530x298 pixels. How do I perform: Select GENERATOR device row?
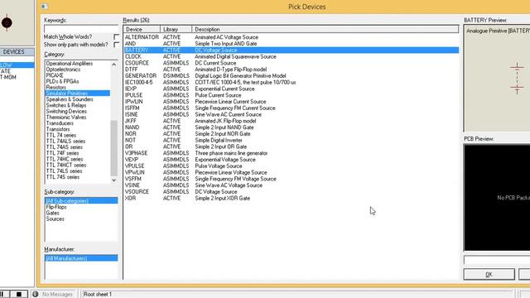point(291,75)
